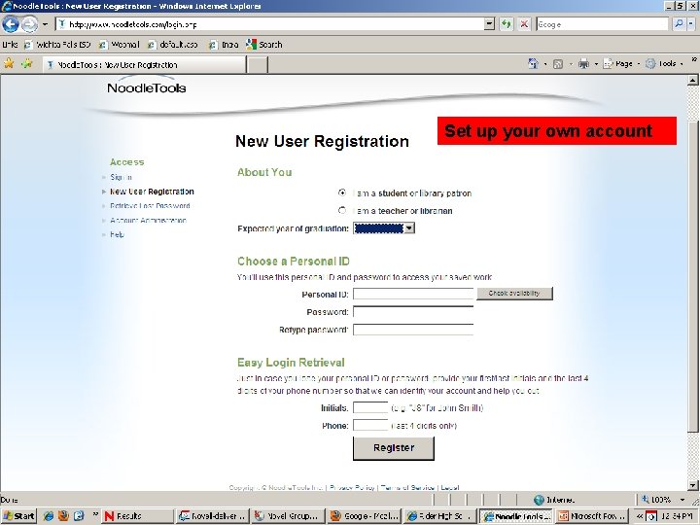Switch to Results taskbar window
700x525 pixels.
click(x=137, y=516)
